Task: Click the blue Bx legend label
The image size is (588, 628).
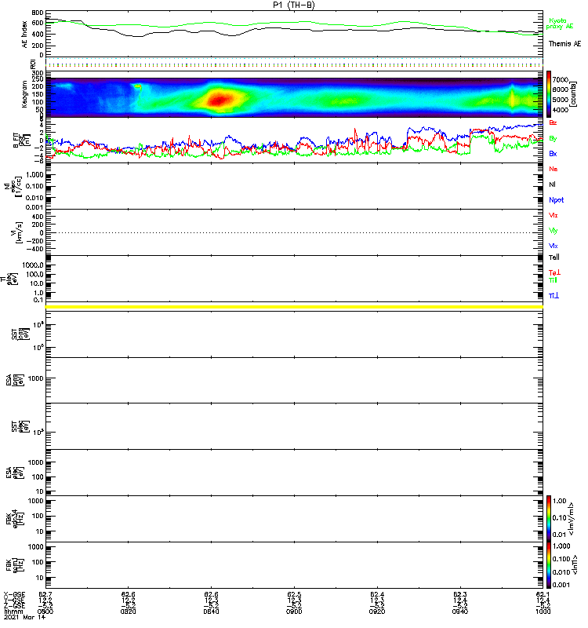Action: [x=553, y=153]
